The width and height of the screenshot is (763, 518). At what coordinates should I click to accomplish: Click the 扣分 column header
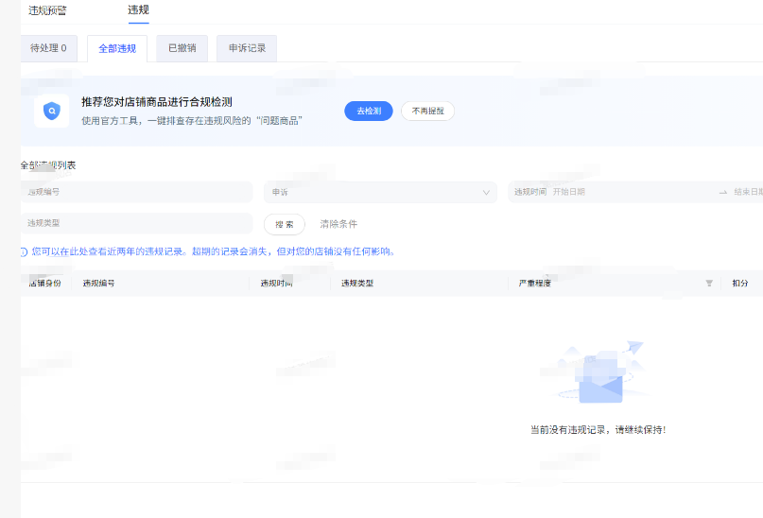(x=740, y=283)
